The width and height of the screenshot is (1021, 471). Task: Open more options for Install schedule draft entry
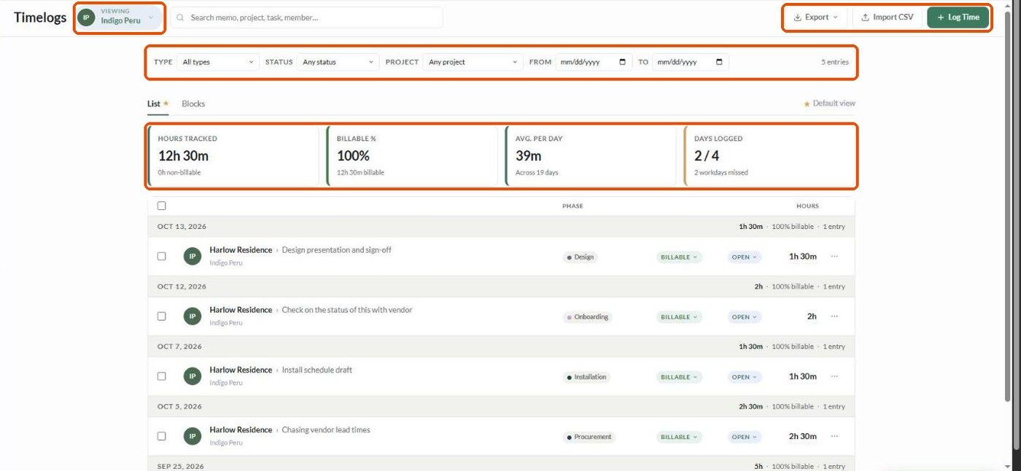point(834,376)
